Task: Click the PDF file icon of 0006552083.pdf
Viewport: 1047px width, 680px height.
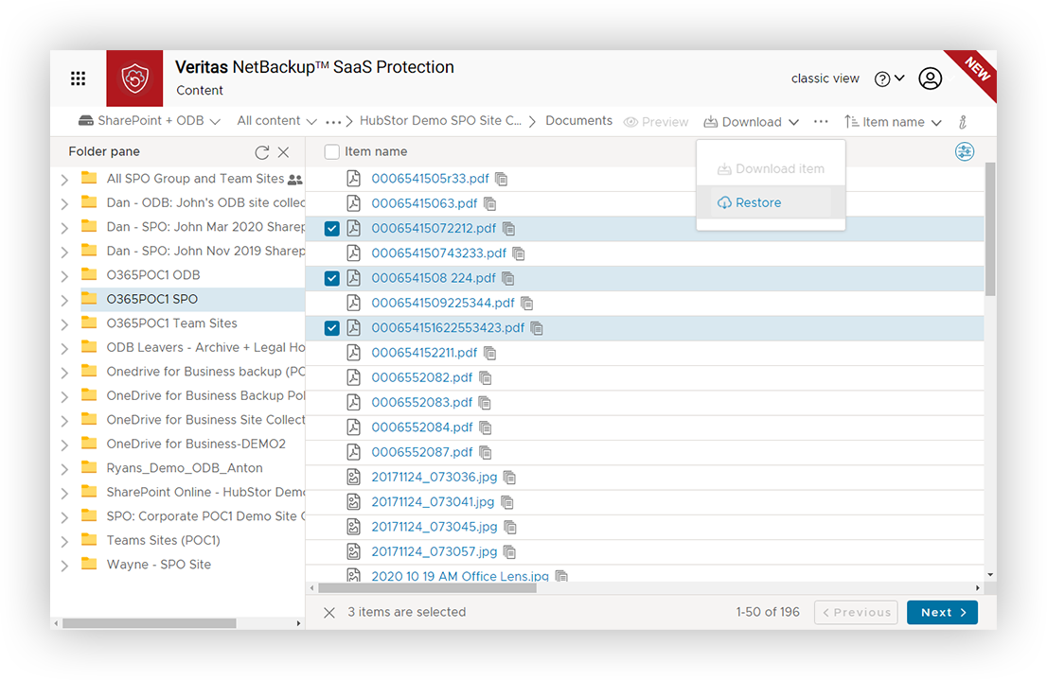Action: (x=353, y=402)
